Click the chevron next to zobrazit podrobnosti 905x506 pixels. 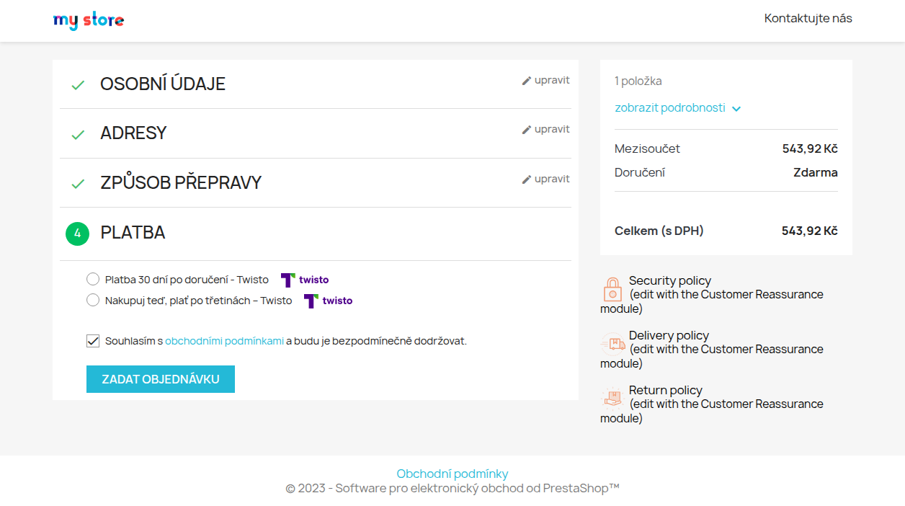pos(736,109)
